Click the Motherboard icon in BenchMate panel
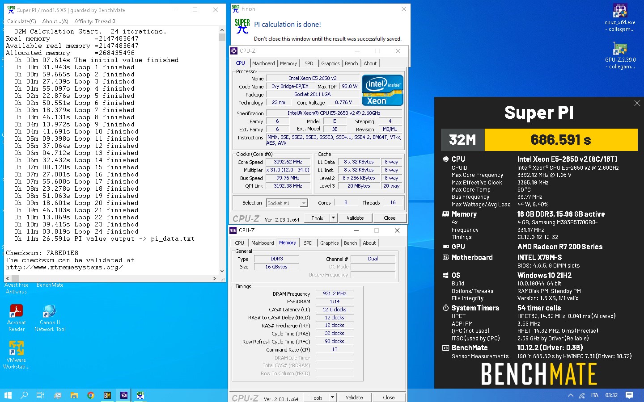This screenshot has height=402, width=644. [445, 257]
